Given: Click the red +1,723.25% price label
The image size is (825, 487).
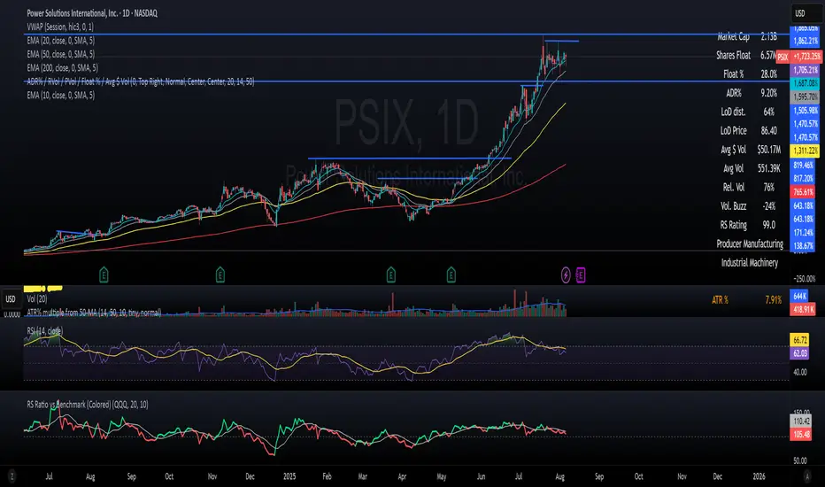Looking at the screenshot, I should (x=806, y=57).
